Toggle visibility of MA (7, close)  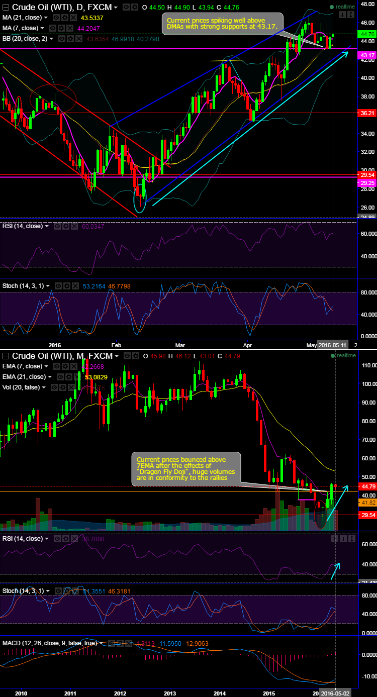(x=53, y=28)
